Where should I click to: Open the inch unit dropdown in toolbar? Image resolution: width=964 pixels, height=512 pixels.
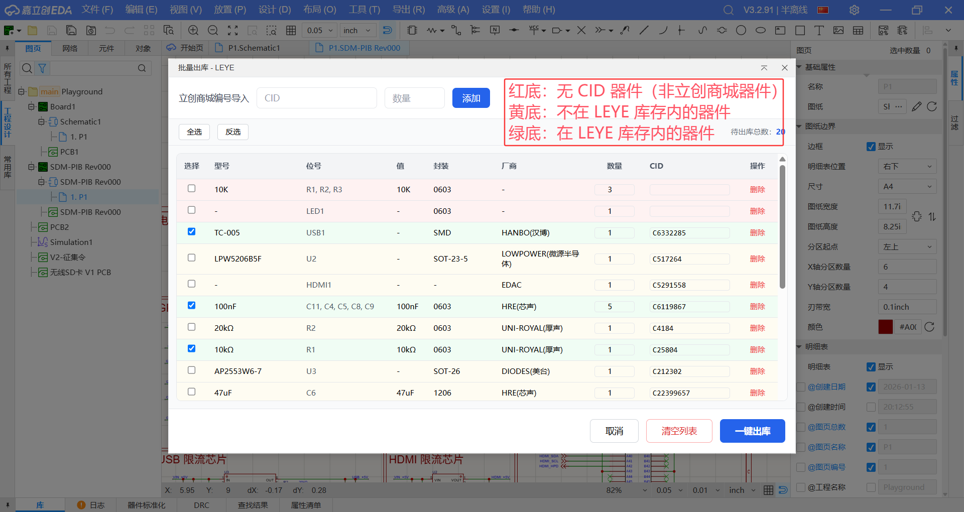(x=357, y=31)
